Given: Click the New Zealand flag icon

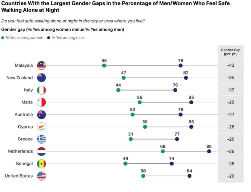Looking at the screenshot, I should (42, 78).
